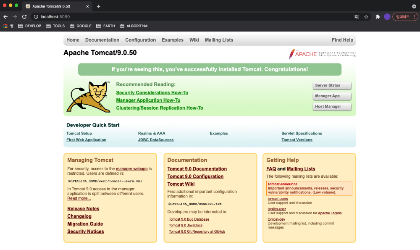Click the Manager App button
Screen dimensions: 420x250
click(x=332, y=96)
